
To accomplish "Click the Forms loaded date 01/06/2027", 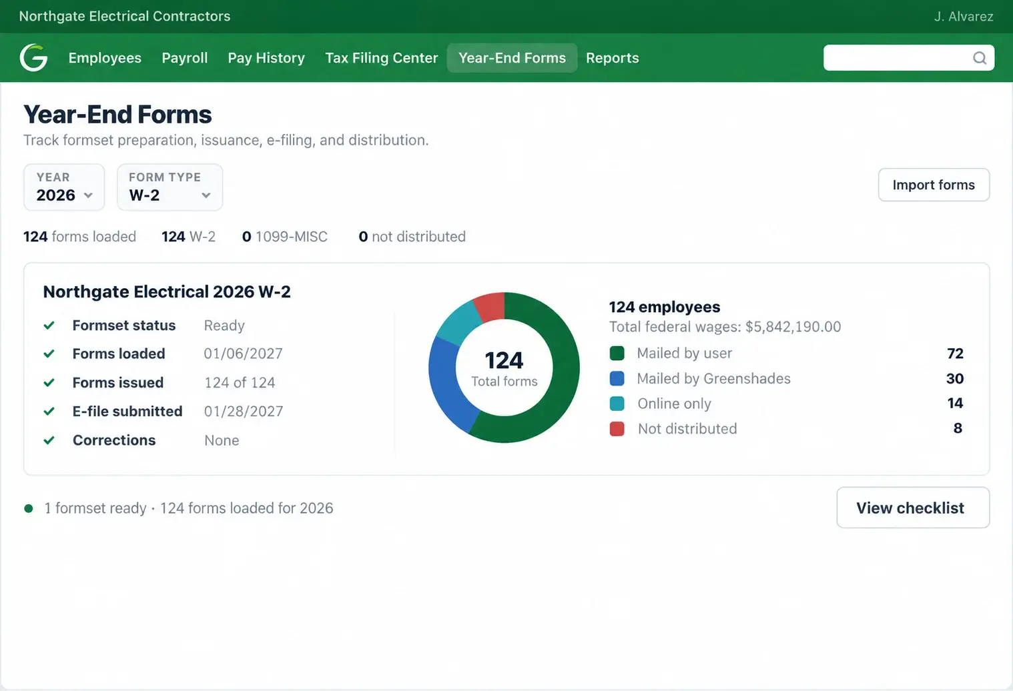I will pos(244,354).
